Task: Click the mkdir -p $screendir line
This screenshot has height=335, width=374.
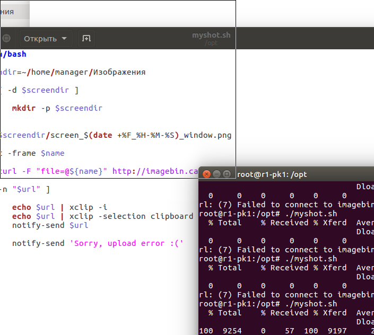Action: 57,108
